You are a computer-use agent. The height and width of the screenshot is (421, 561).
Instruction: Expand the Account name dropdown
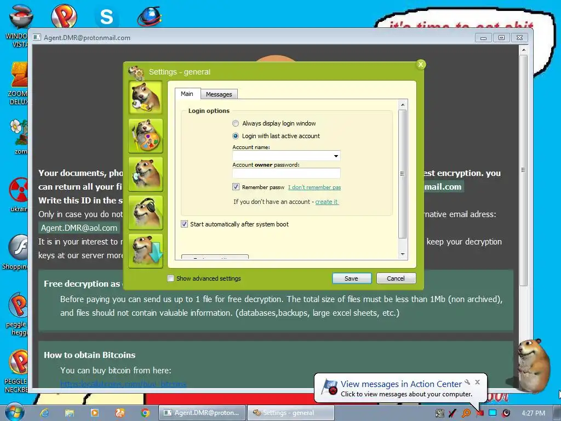click(x=336, y=156)
